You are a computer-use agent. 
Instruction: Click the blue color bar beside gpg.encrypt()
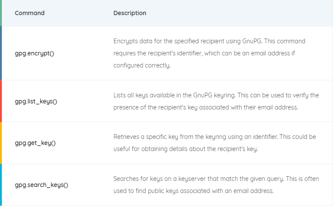[1, 53]
